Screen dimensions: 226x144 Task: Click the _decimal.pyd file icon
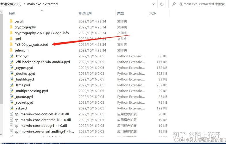click(x=12, y=73)
